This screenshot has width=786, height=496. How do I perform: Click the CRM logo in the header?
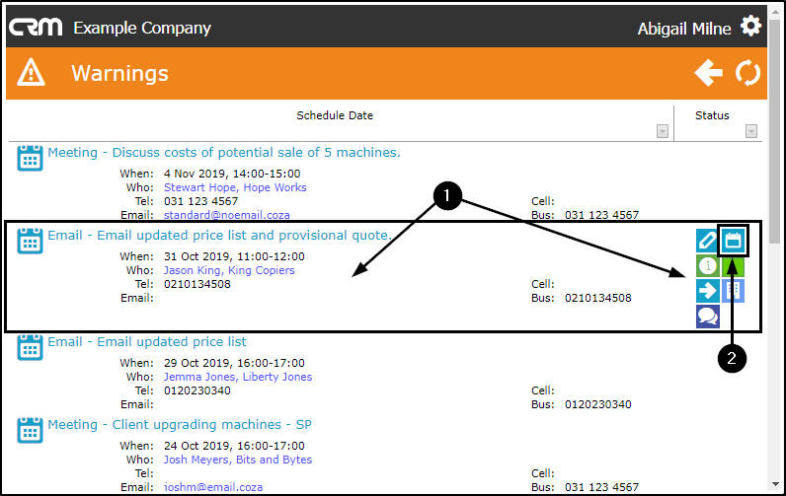pos(36,27)
